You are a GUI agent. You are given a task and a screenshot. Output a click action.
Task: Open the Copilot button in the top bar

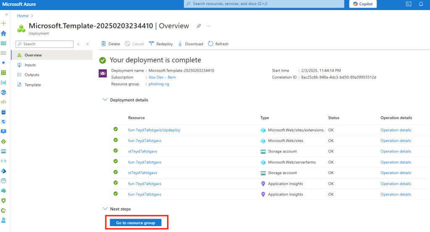pyautogui.click(x=363, y=4)
